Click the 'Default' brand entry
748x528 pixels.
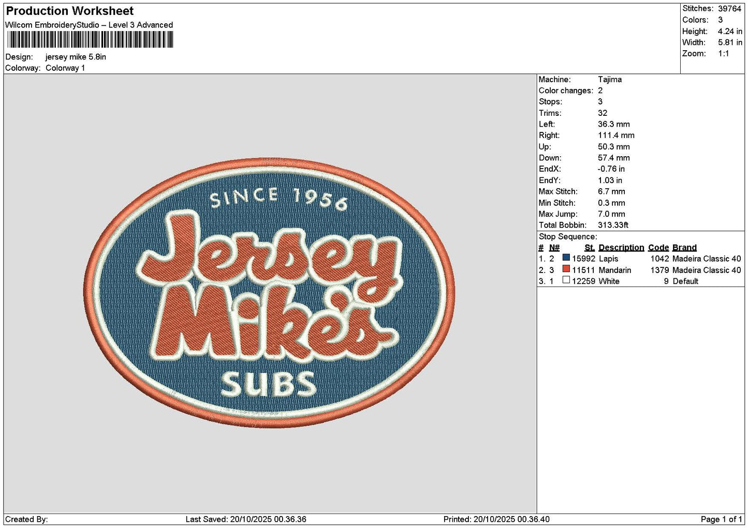tap(685, 281)
